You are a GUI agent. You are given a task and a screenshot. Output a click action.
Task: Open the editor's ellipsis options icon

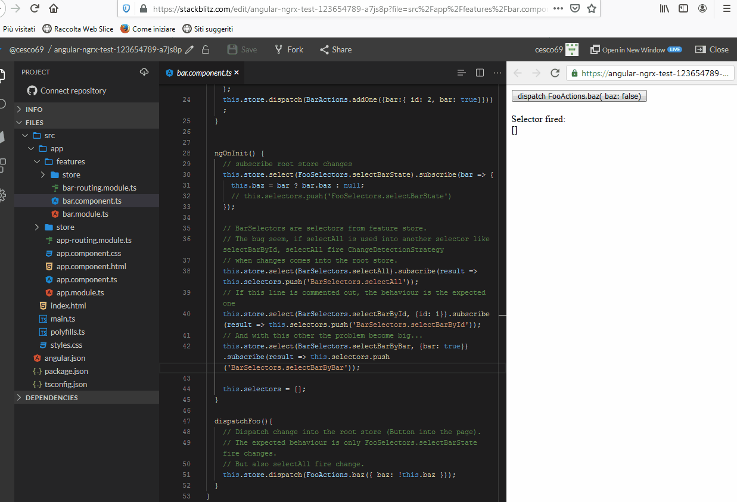point(497,72)
